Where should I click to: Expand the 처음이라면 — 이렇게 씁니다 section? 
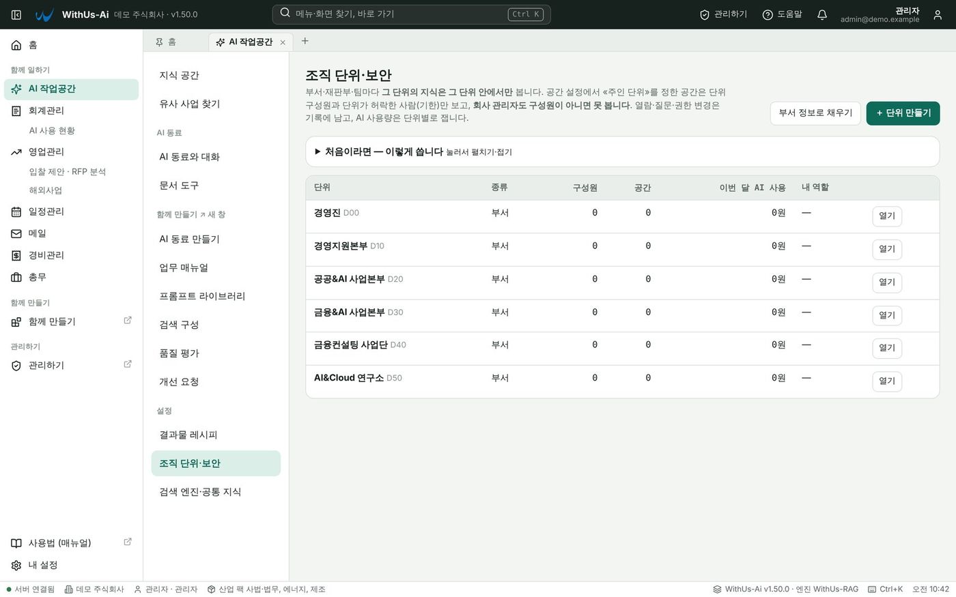tap(622, 151)
